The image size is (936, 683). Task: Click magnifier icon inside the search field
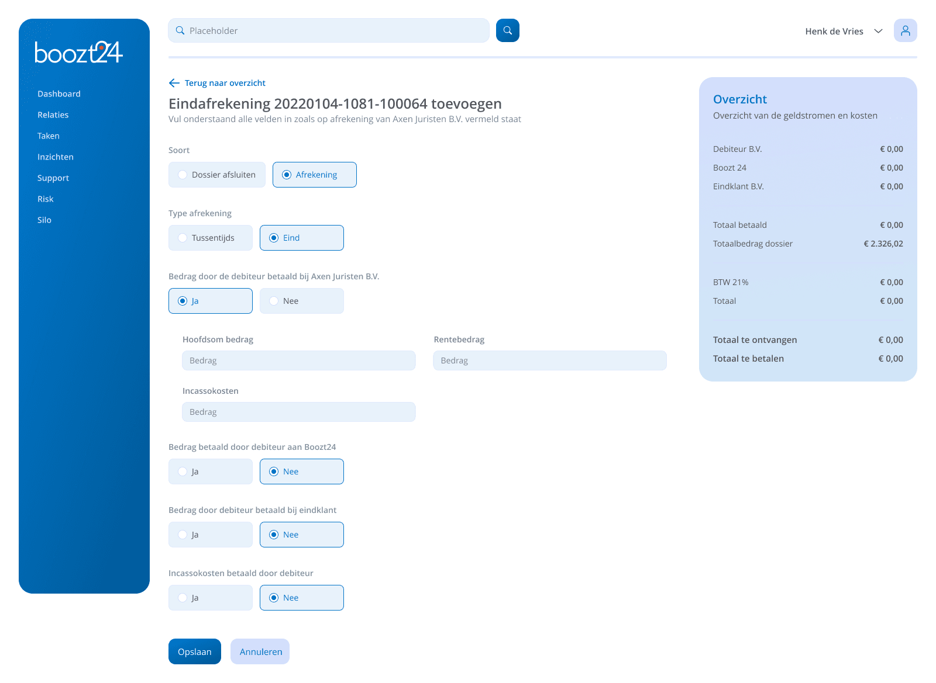point(180,30)
